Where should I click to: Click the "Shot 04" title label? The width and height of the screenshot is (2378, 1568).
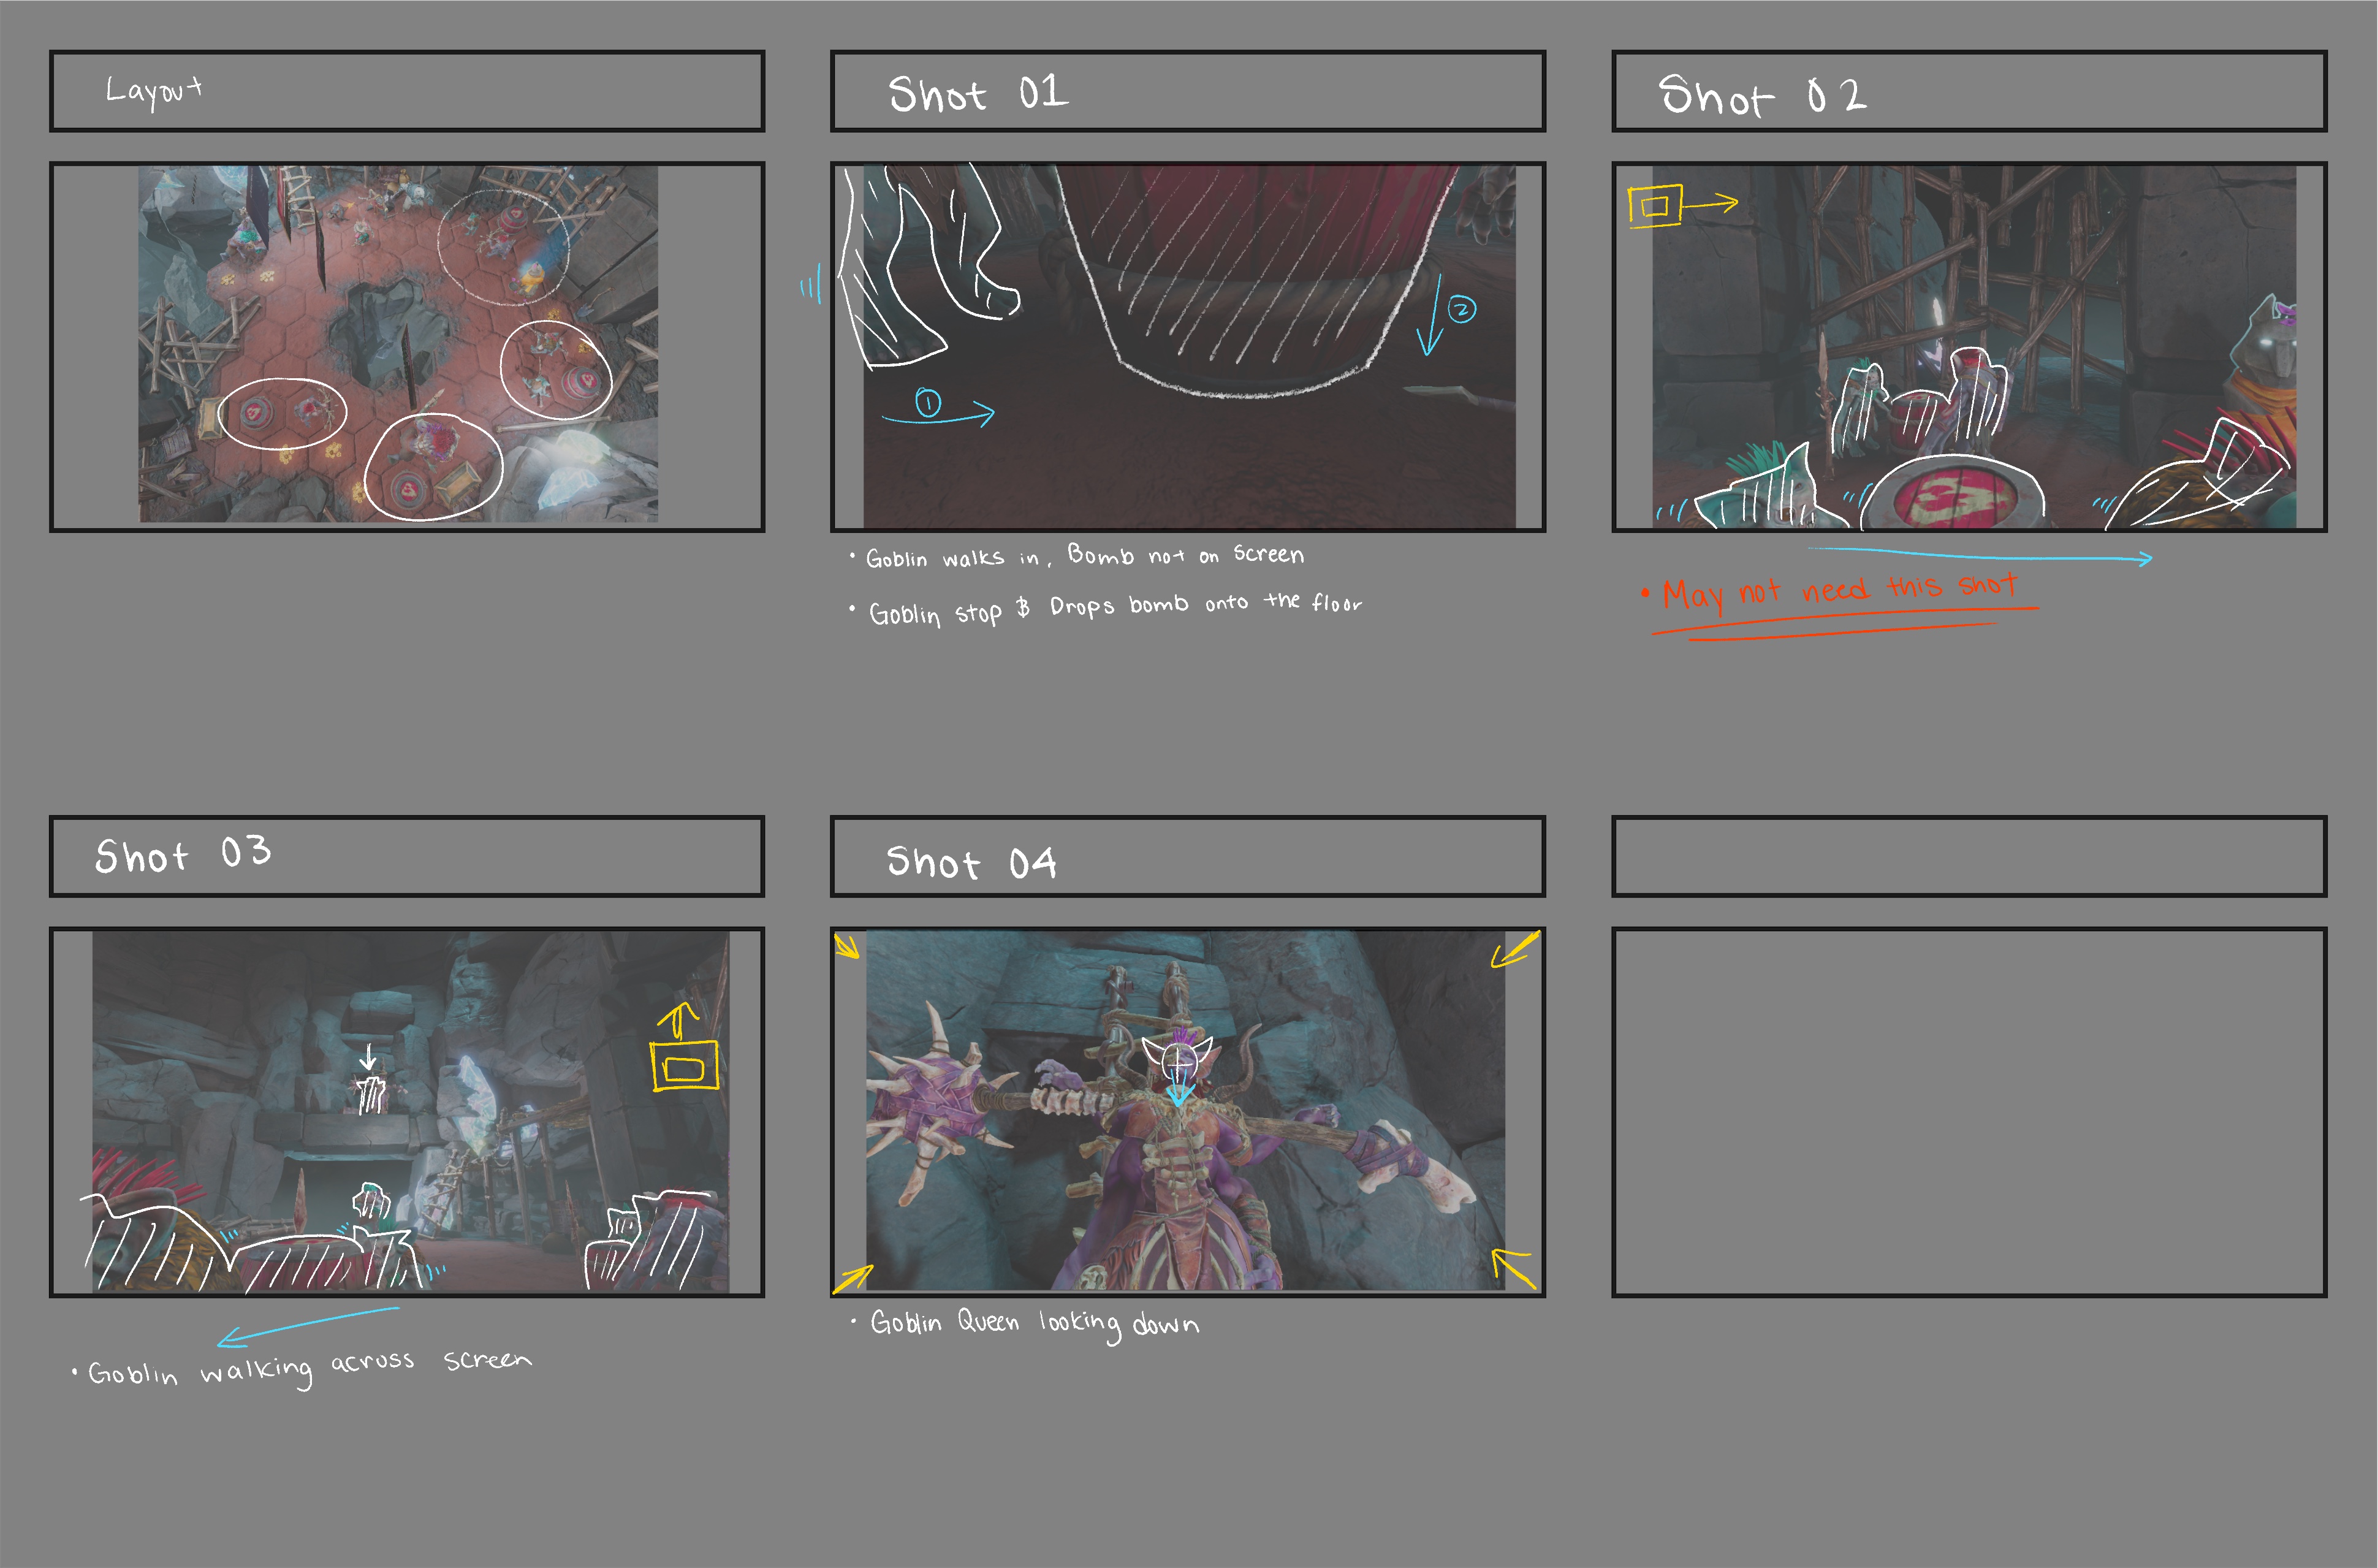point(971,862)
